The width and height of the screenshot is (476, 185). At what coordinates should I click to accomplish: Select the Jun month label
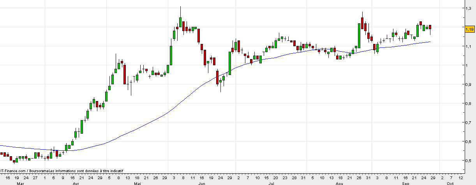click(201, 183)
